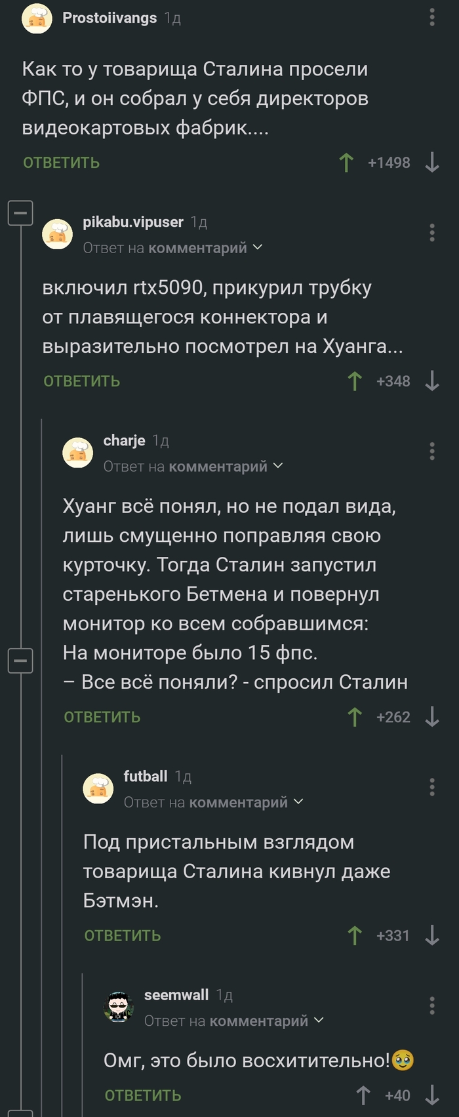Upvote seemwall's comment

click(363, 1094)
